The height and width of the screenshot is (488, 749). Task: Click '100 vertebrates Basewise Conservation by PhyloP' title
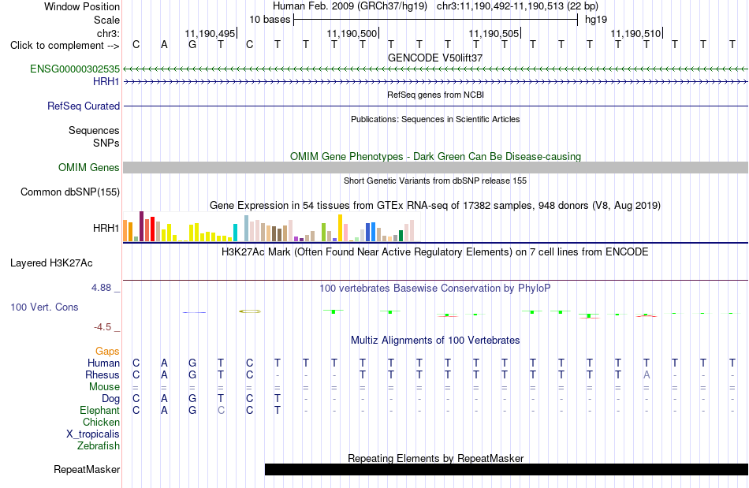(x=435, y=289)
